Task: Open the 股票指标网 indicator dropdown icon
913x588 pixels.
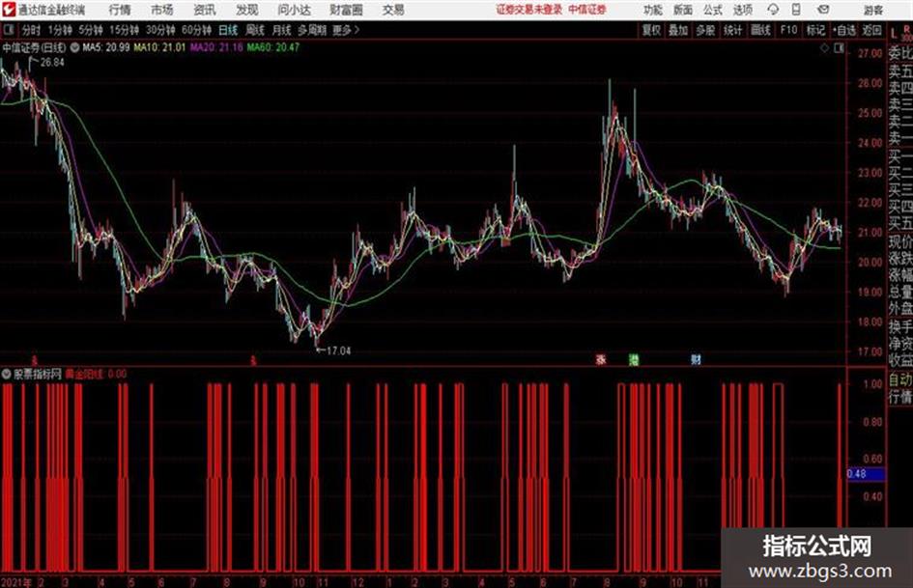Action: click(7, 374)
